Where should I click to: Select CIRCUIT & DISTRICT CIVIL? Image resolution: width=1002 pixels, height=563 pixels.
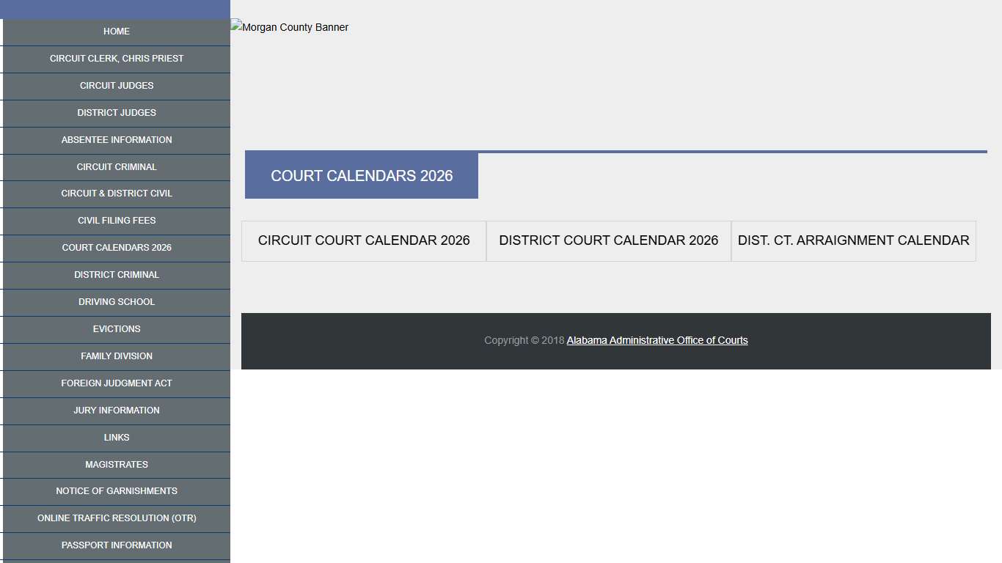coord(116,194)
